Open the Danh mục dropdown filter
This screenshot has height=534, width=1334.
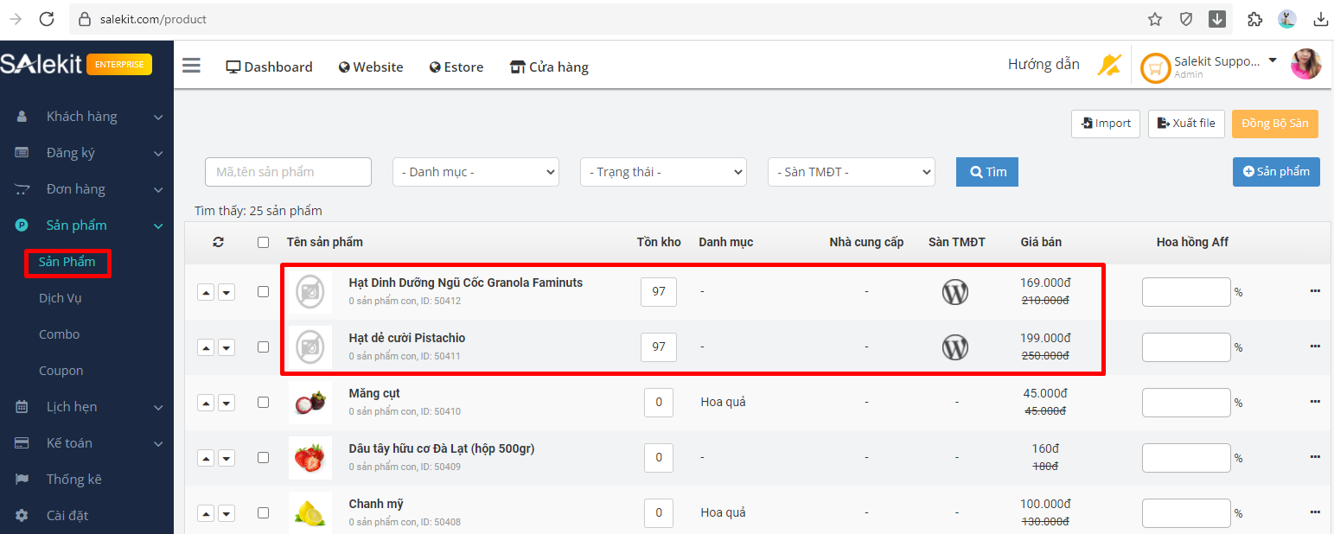(x=476, y=172)
